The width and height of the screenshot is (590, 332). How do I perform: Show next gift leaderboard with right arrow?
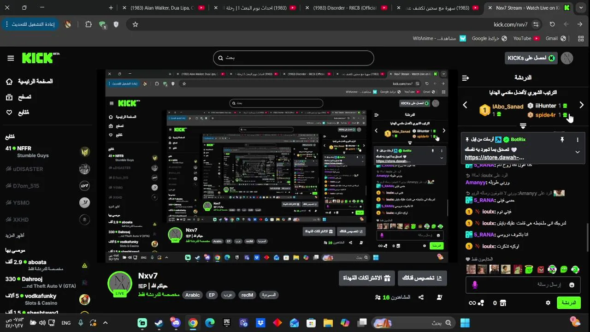[582, 105]
